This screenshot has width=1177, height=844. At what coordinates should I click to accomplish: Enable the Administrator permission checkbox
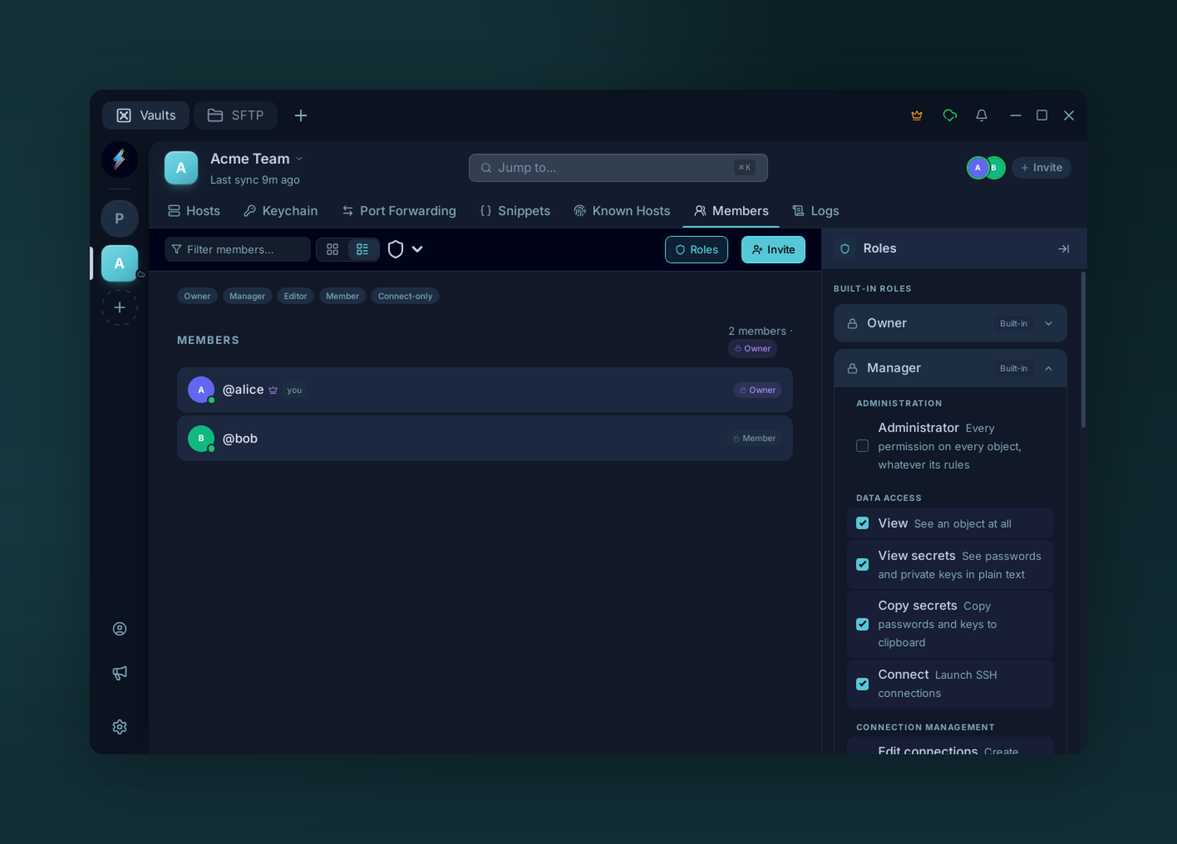pyautogui.click(x=862, y=446)
